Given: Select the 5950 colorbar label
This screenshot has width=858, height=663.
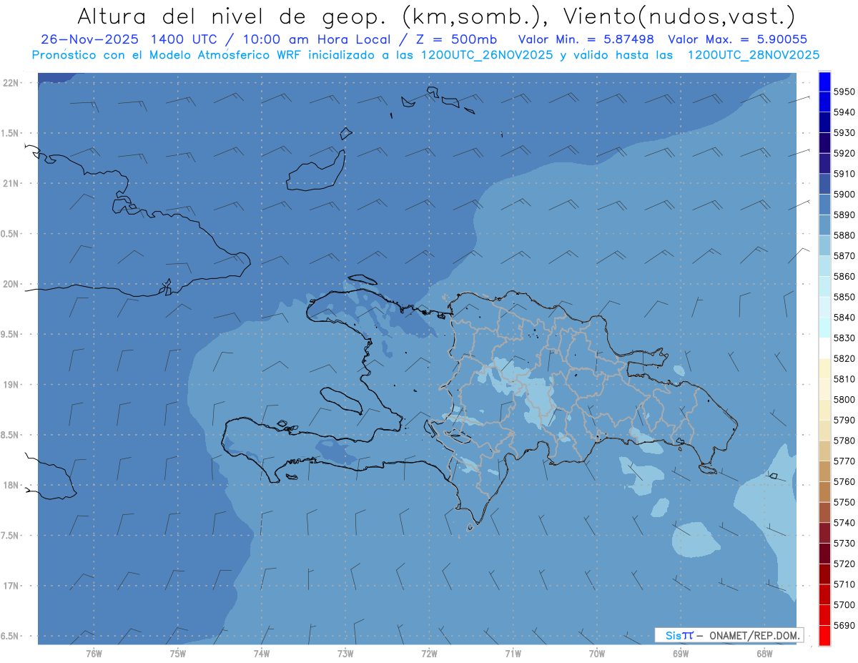Looking at the screenshot, I should 844,92.
